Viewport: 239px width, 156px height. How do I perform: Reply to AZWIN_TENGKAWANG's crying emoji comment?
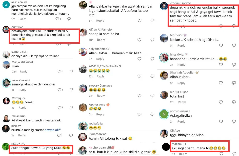pos(101,76)
